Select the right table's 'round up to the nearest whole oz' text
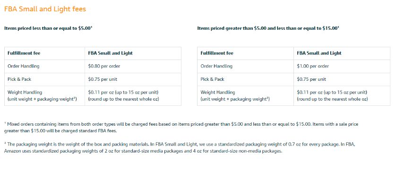Viewport: 396px width, 172px height. point(332,99)
